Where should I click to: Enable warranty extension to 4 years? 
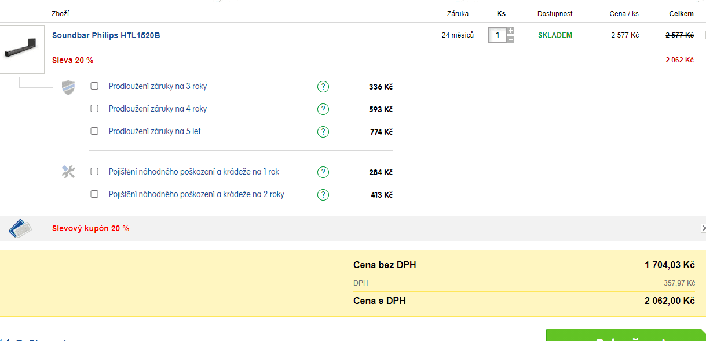tap(94, 109)
